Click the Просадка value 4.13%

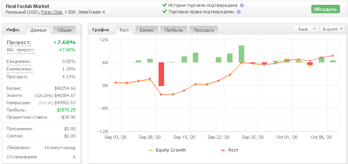click(69, 77)
